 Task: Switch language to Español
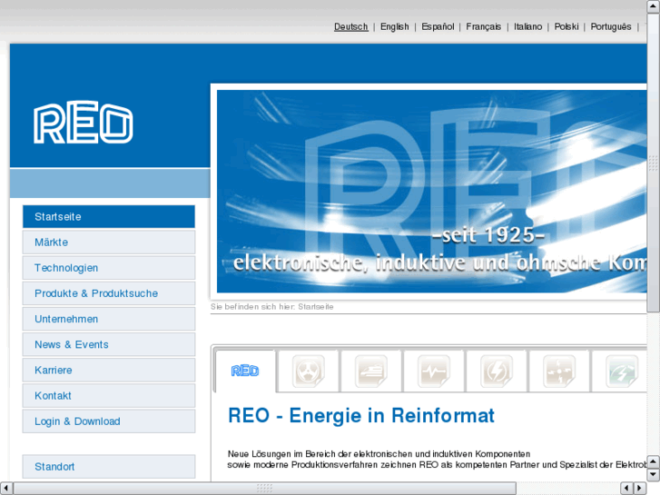pyautogui.click(x=438, y=26)
